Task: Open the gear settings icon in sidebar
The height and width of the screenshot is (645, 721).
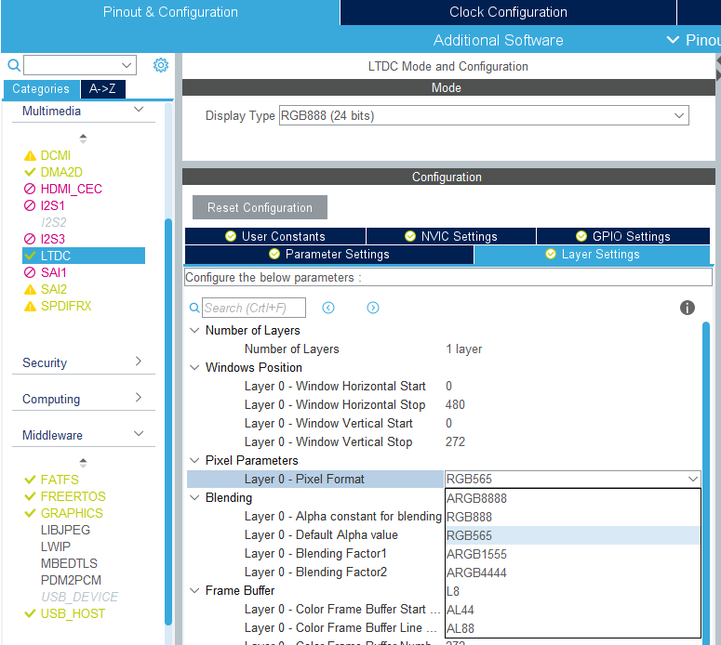Action: click(160, 65)
